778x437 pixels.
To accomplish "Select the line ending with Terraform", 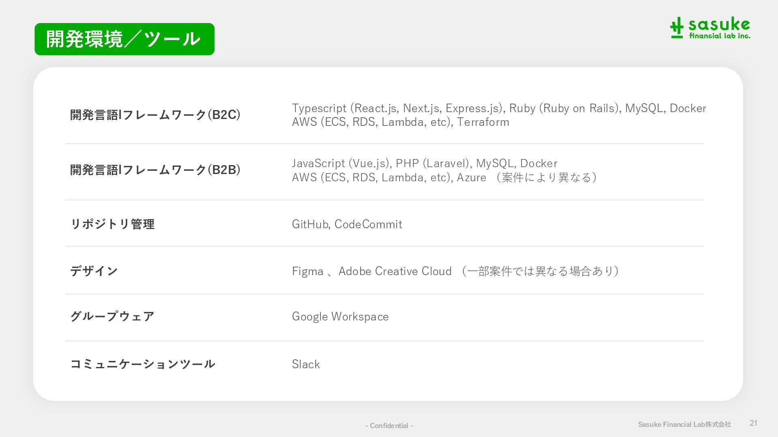I will (x=400, y=122).
